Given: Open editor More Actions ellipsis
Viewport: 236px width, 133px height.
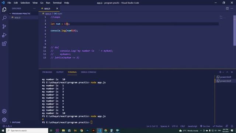Looking at the screenshot, I should (x=232, y=8).
